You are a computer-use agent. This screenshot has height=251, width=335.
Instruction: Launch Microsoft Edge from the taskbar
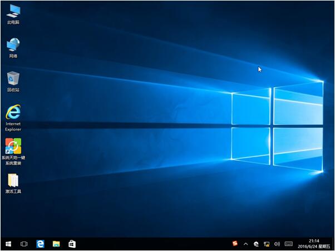point(40,244)
